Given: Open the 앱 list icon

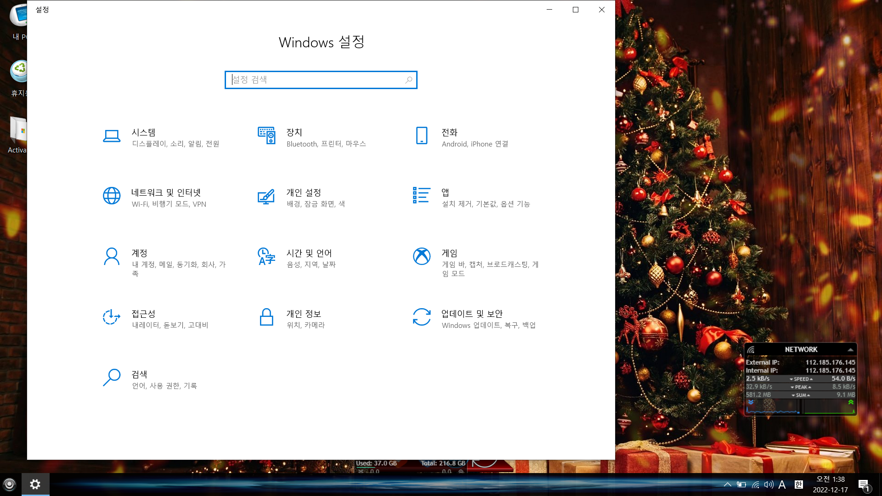Looking at the screenshot, I should click(x=421, y=195).
